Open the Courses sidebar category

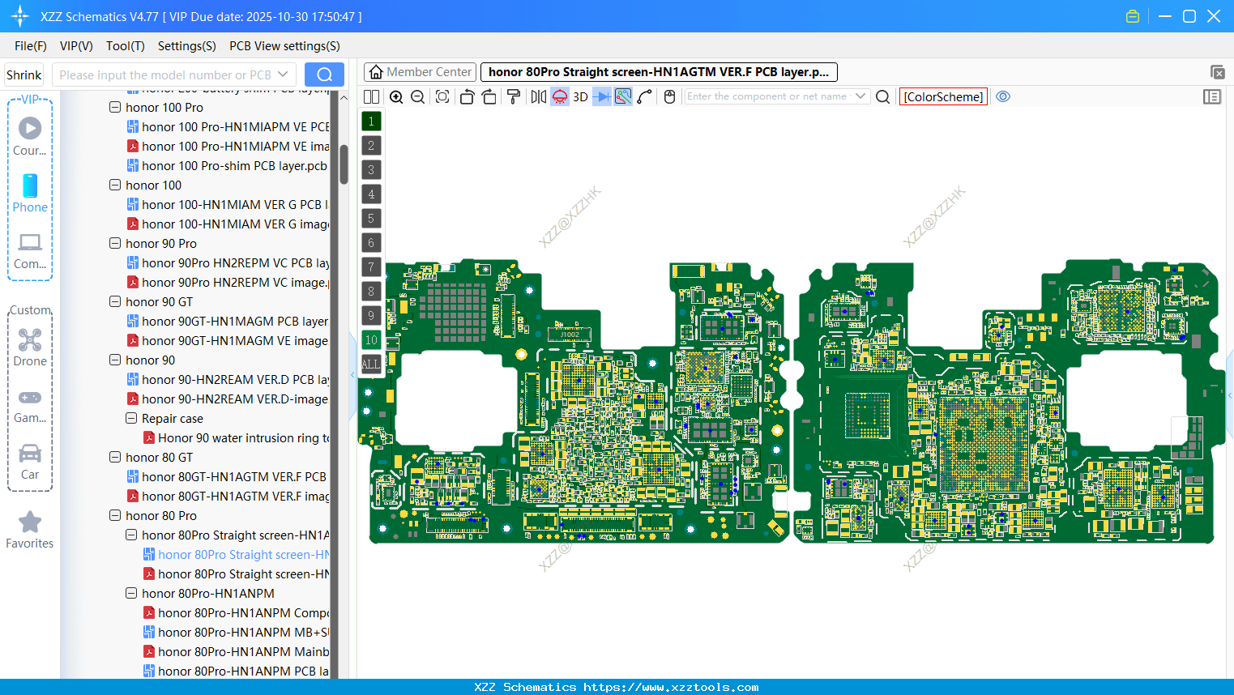(30, 136)
